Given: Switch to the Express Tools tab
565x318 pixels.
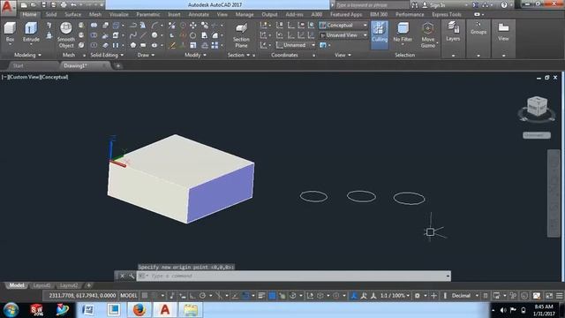Looking at the screenshot, I should (x=447, y=14).
